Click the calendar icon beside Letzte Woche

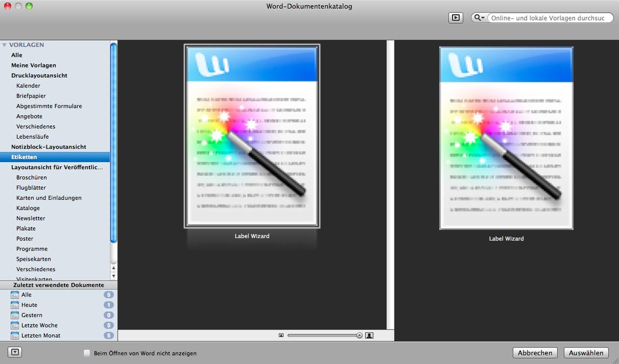(x=14, y=325)
